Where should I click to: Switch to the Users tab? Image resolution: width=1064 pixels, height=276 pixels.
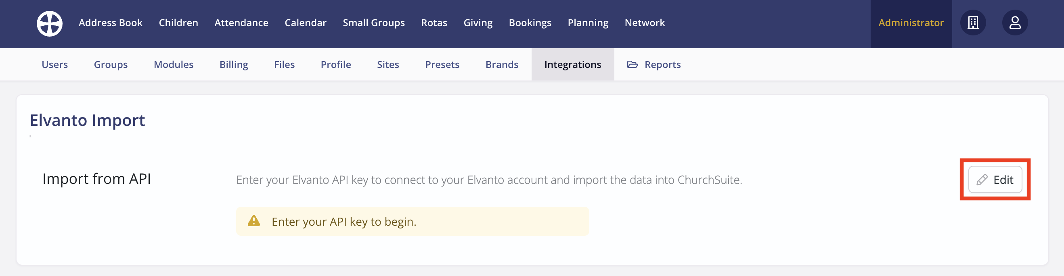pos(54,65)
